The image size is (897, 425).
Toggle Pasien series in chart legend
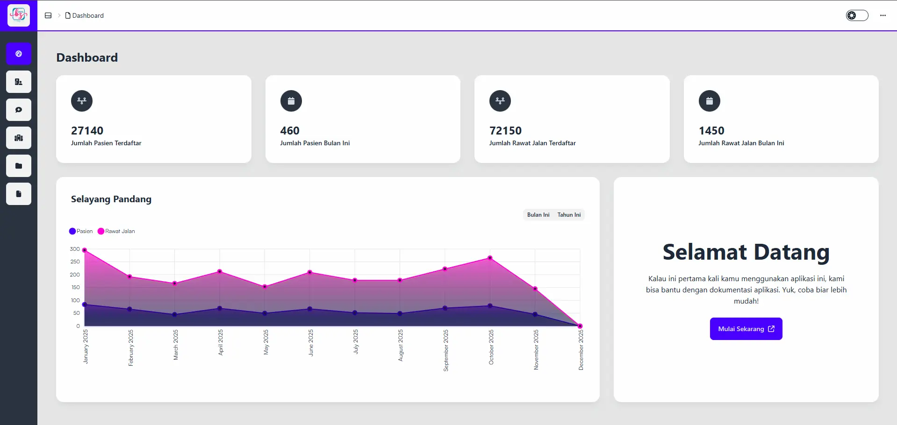coord(81,231)
